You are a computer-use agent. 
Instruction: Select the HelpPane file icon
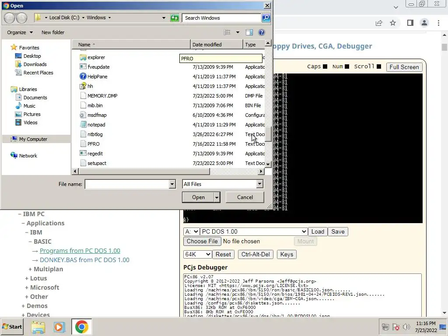pos(83,76)
